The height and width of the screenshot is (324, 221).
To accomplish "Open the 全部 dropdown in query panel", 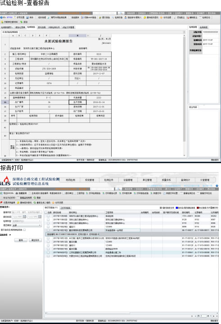I will pyautogui.click(x=27, y=225).
